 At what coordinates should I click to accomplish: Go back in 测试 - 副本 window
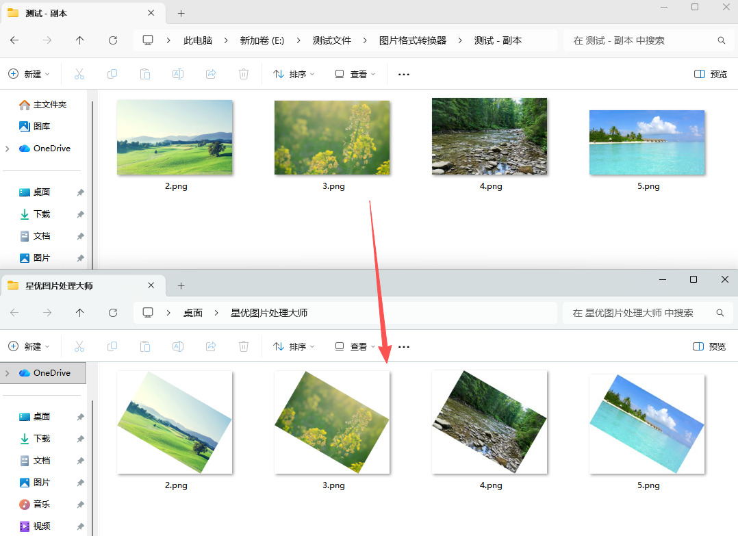[x=14, y=40]
